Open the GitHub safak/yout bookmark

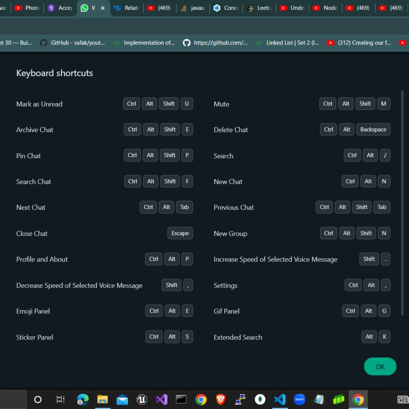[72, 43]
